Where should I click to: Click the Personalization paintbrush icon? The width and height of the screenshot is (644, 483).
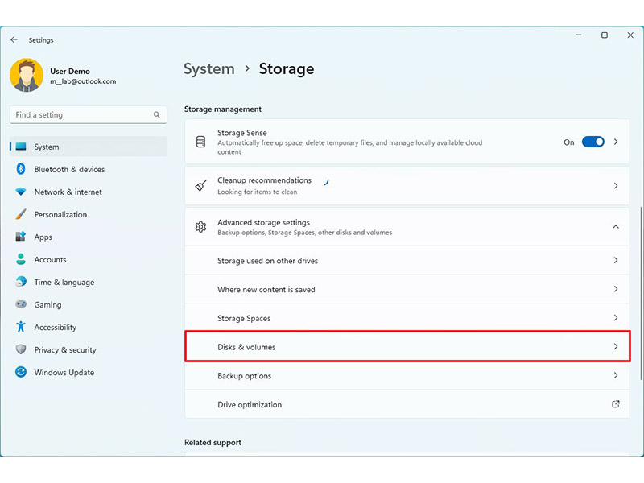tap(21, 214)
